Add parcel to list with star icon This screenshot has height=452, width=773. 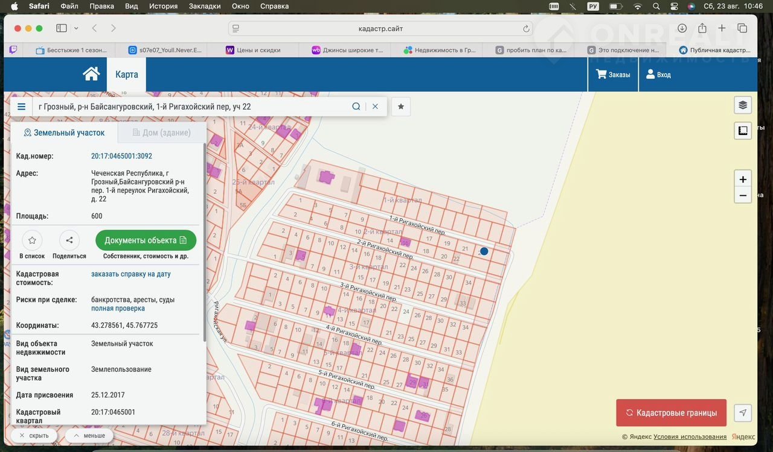[x=32, y=240]
